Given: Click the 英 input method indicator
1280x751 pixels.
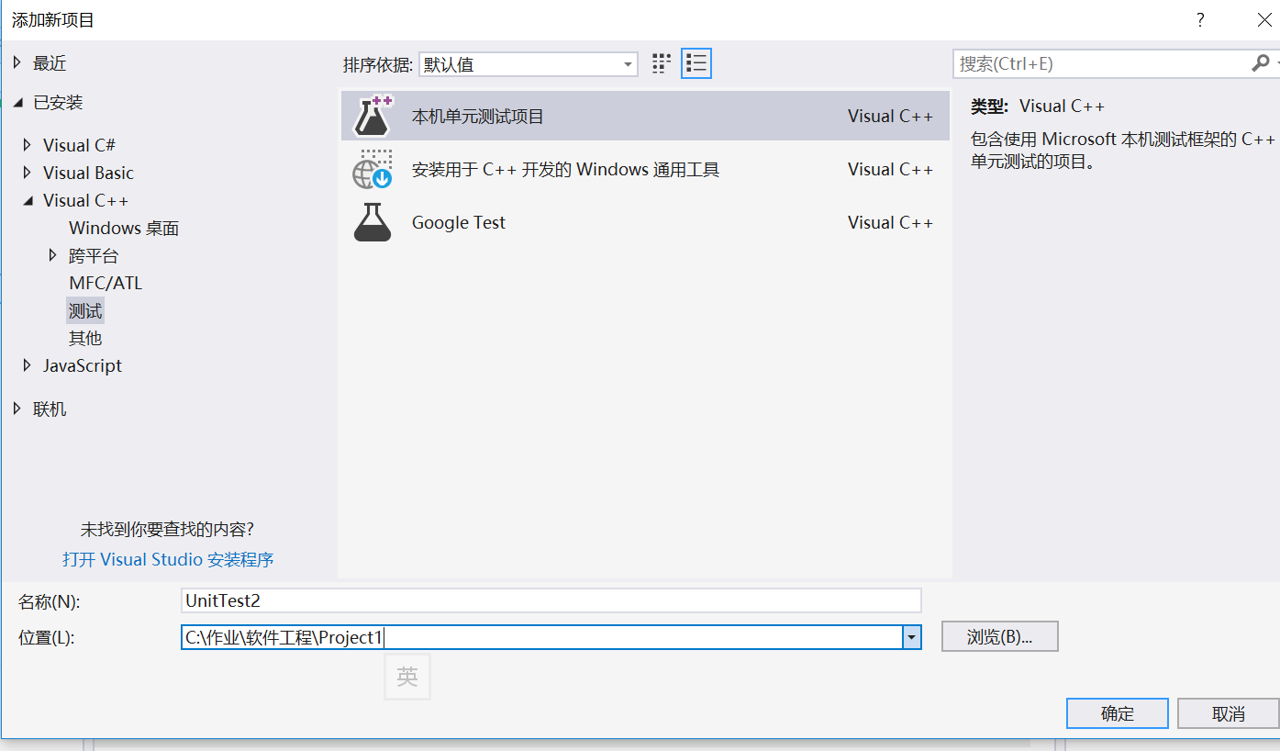Looking at the screenshot, I should [x=407, y=677].
